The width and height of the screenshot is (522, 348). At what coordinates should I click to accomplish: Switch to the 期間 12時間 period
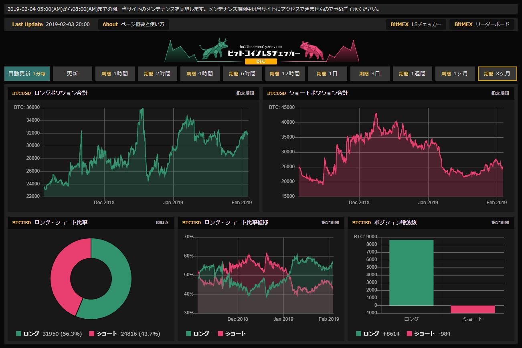coord(285,73)
